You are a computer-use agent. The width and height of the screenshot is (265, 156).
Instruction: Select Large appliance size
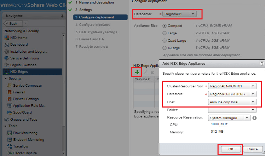pyautogui.click(x=165, y=33)
